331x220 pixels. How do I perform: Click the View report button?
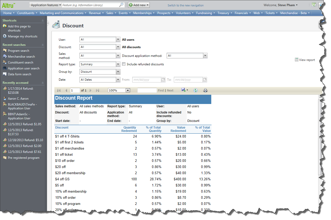(305, 60)
